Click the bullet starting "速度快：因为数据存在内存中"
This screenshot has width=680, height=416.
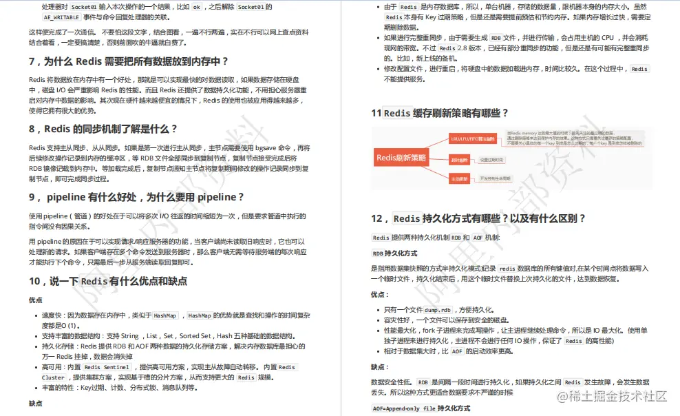click(176, 320)
